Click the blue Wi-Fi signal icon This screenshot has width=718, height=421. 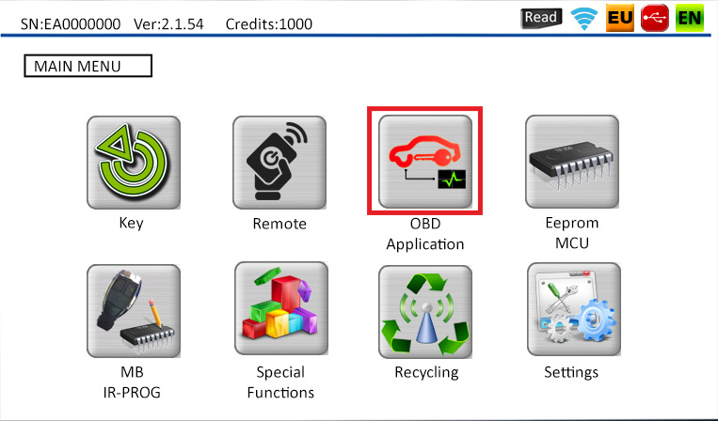[x=583, y=19]
